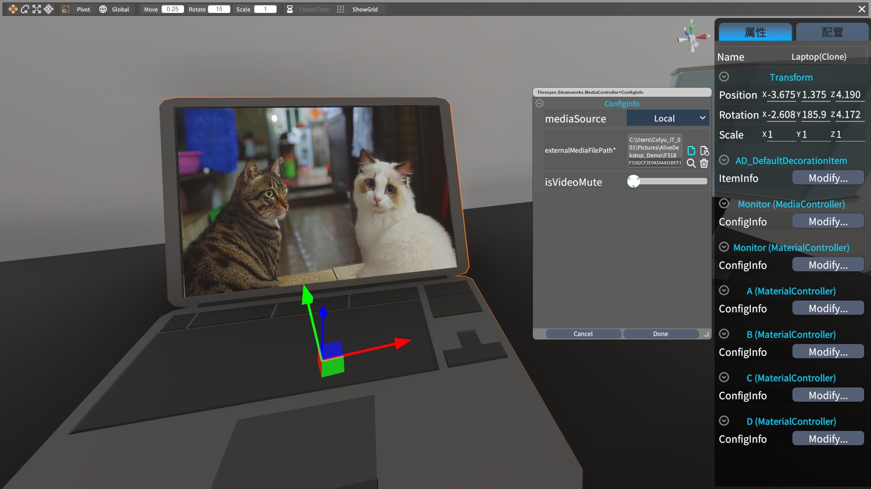Open the externalMediaFilePath file browser icon
The image size is (871, 489).
tap(691, 150)
